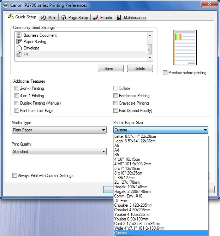This screenshot has width=220, height=236.
Task: Toggle Duplex Printing (Manual)
Action: [x=17, y=103]
